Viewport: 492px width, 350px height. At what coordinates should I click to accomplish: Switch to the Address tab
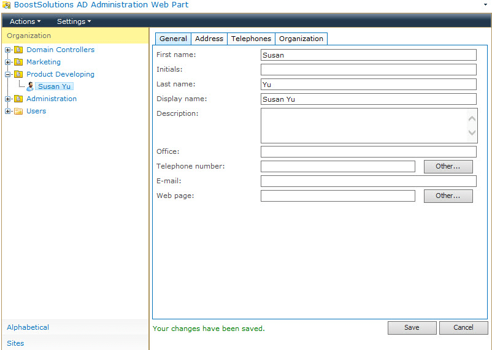click(x=209, y=39)
